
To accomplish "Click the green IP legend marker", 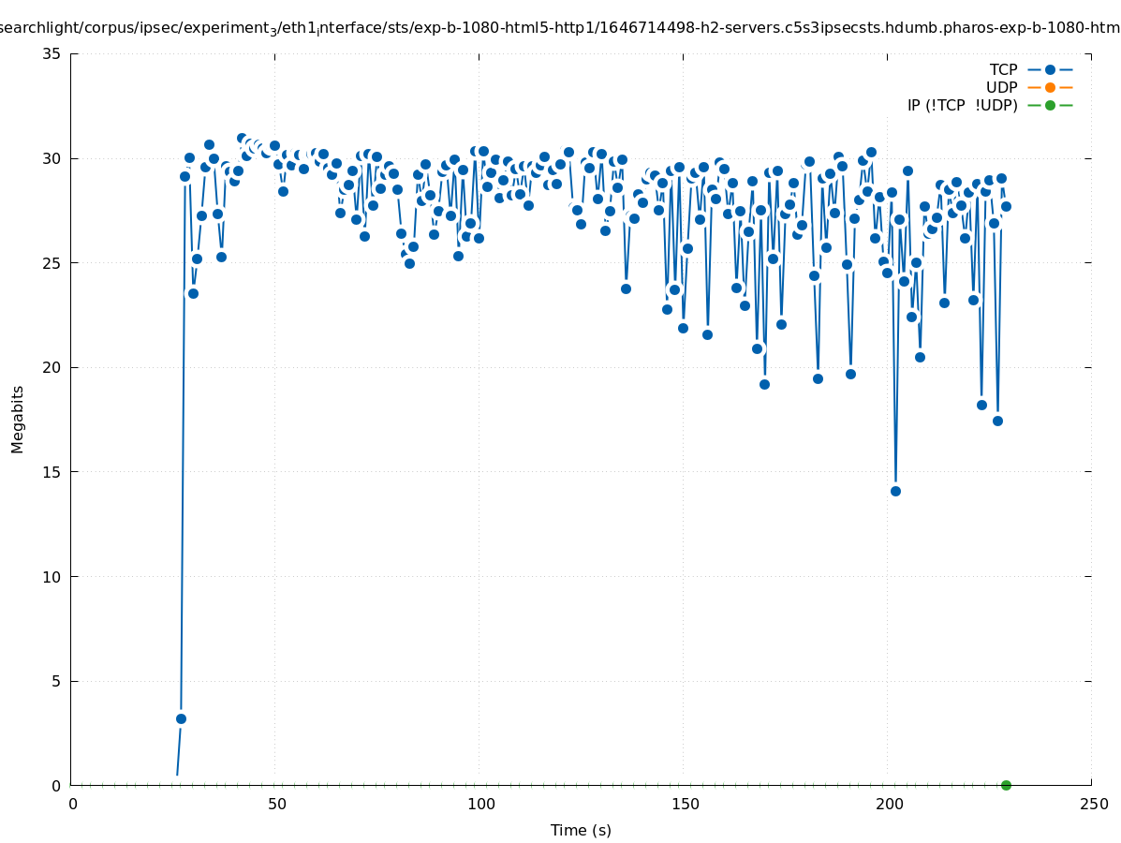I will 1050,105.
